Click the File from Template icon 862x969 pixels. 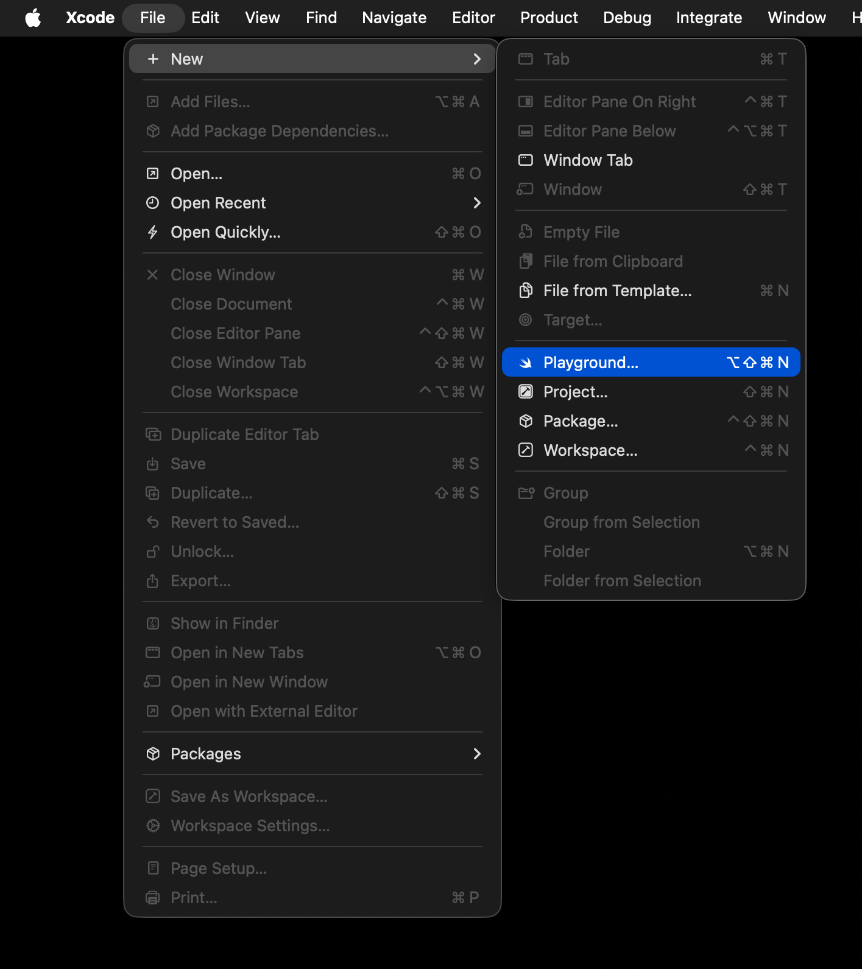(525, 291)
